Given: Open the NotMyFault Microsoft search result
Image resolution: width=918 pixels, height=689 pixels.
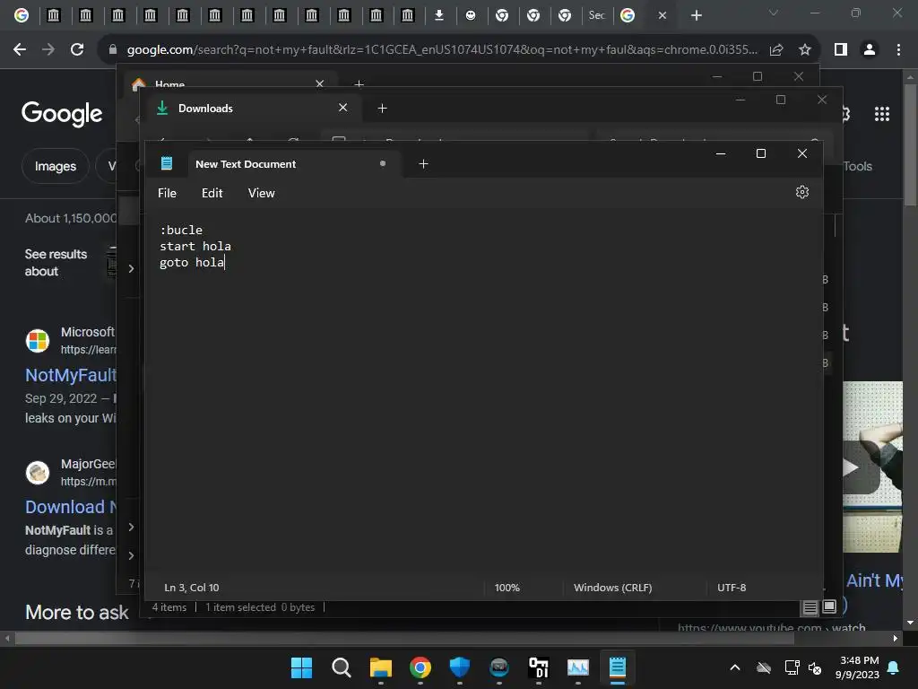Looking at the screenshot, I should pyautogui.click(x=71, y=375).
